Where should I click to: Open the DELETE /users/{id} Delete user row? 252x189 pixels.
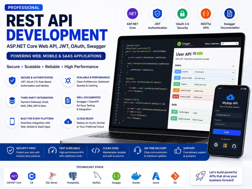[x=193, y=97]
